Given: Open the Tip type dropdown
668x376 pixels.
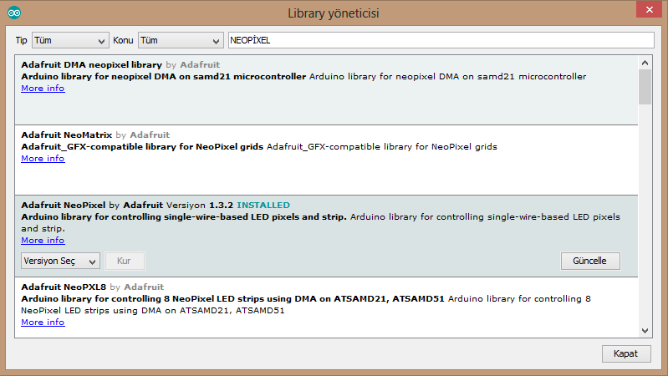Looking at the screenshot, I should click(x=70, y=40).
